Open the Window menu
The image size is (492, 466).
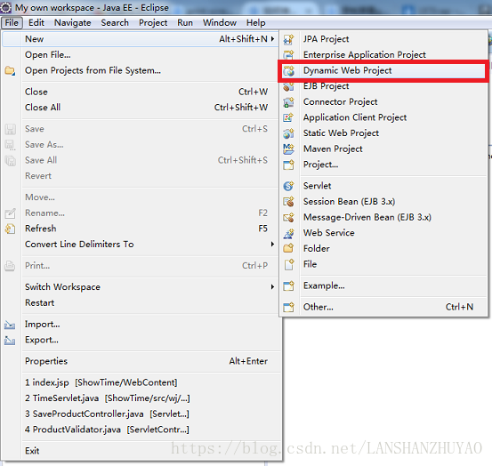pyautogui.click(x=220, y=23)
